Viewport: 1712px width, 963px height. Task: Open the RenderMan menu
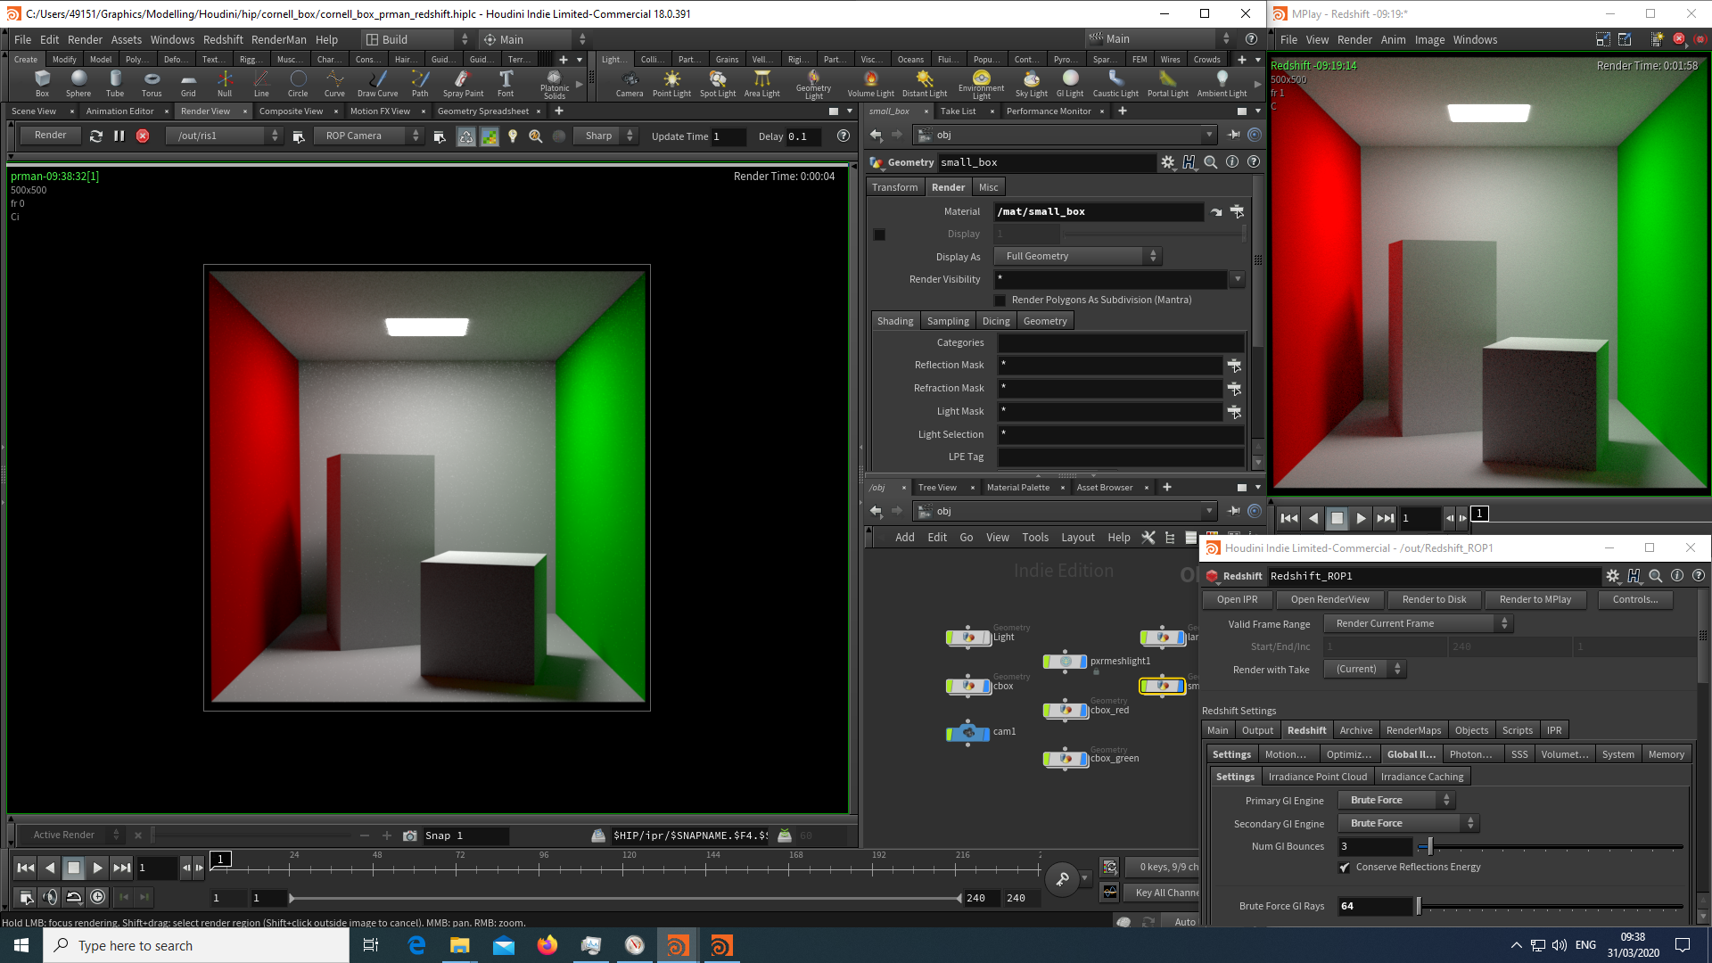(x=279, y=40)
